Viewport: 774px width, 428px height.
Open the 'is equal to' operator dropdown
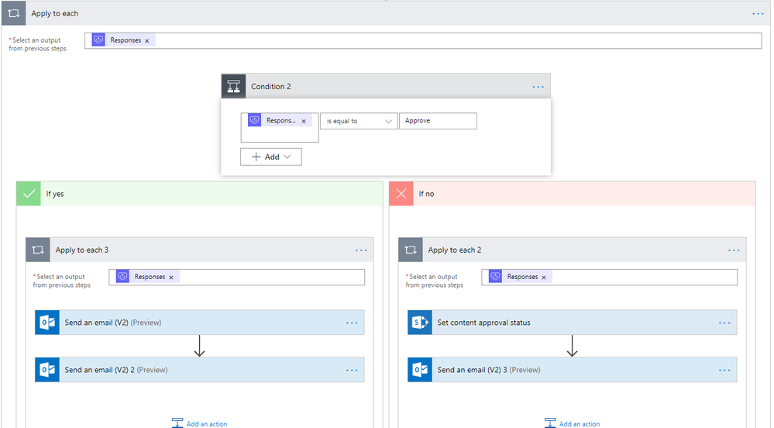[359, 121]
